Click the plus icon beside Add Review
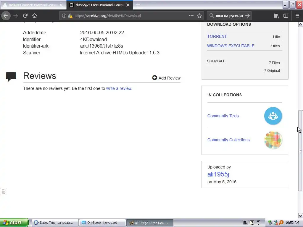Image resolution: width=303 pixels, height=227 pixels. coord(154,78)
